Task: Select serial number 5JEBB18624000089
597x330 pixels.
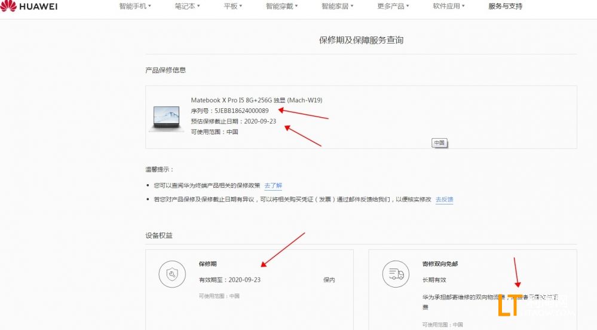Action: [241, 111]
